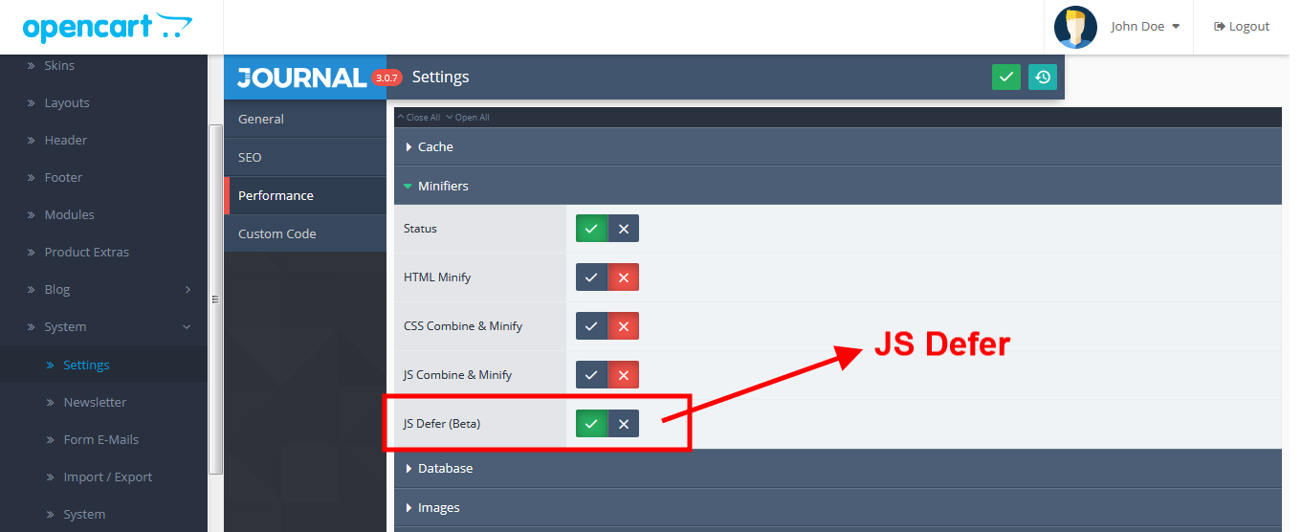
Task: Enable the Status minifier check button
Action: [x=591, y=229]
